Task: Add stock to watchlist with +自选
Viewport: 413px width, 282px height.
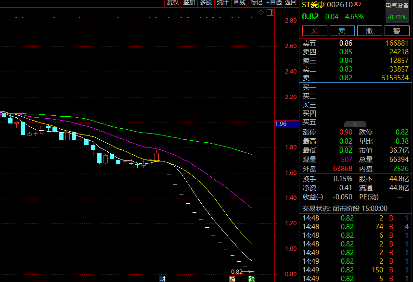Action: tap(274, 3)
